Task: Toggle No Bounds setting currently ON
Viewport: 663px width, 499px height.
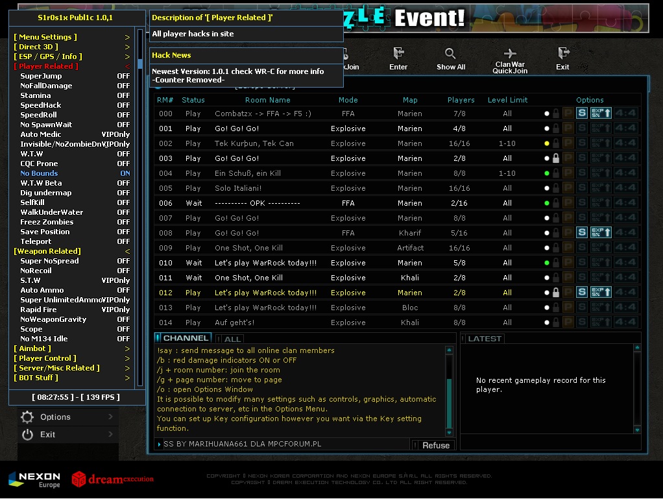Action: [x=75, y=173]
